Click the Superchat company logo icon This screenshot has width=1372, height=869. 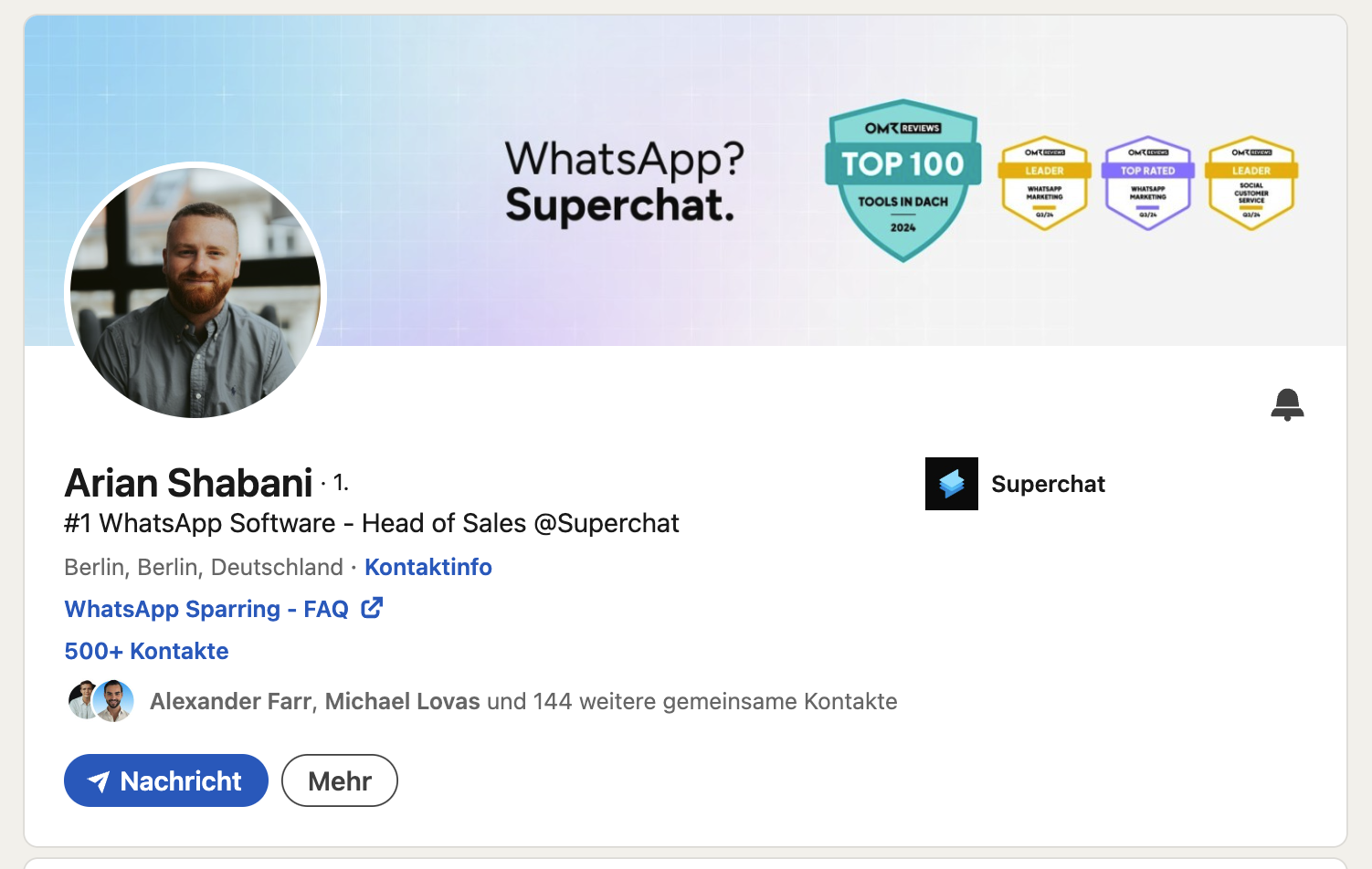(951, 484)
